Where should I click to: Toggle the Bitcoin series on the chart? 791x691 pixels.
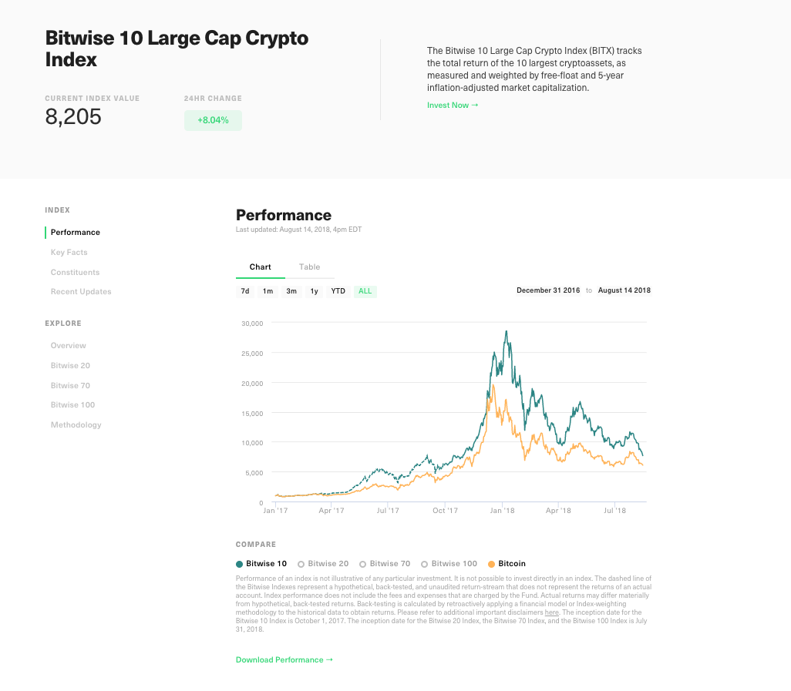click(506, 563)
